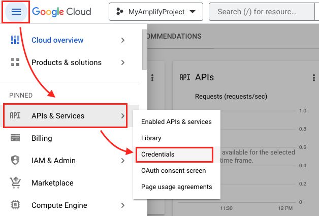Screen dimensions: 319x216
Task: Focus the resource search field
Action: tap(262, 12)
